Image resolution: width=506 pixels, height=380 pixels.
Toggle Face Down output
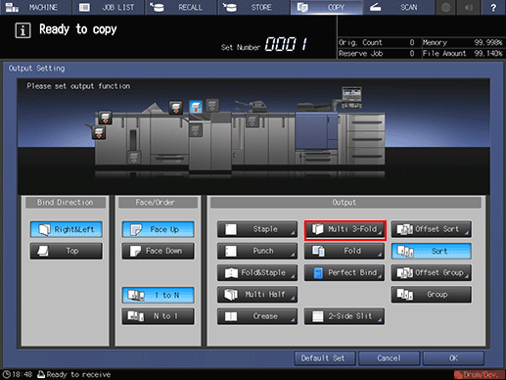click(159, 251)
